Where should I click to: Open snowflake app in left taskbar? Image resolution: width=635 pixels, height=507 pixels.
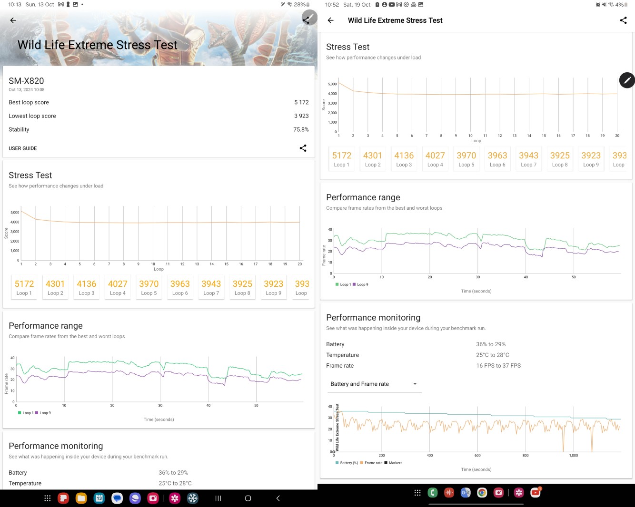tap(193, 498)
